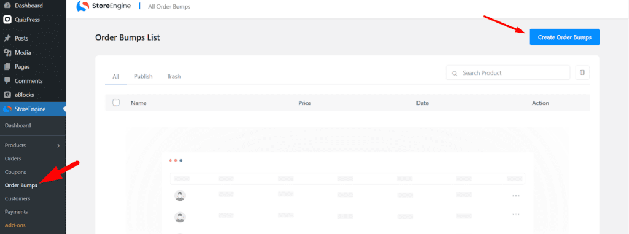Click the aBlocks icon in sidebar
Screen dimensions: 629x234
pyautogui.click(x=7, y=95)
